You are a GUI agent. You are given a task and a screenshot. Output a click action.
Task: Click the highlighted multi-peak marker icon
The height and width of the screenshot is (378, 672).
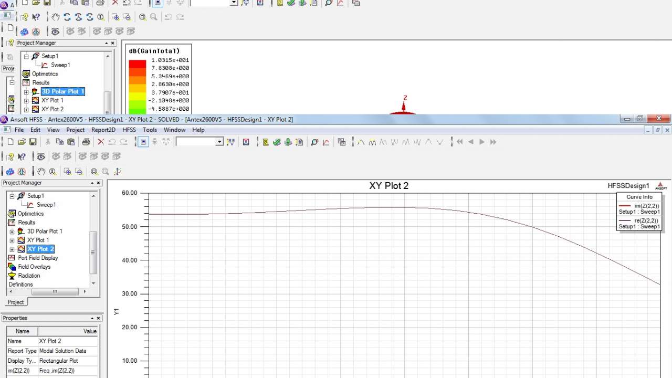point(372,142)
